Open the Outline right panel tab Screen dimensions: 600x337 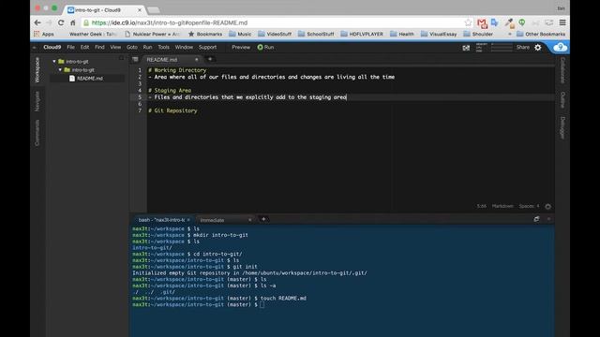click(562, 100)
